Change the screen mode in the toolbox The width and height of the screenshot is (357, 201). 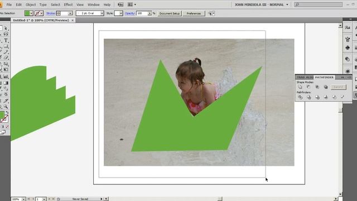[3, 132]
